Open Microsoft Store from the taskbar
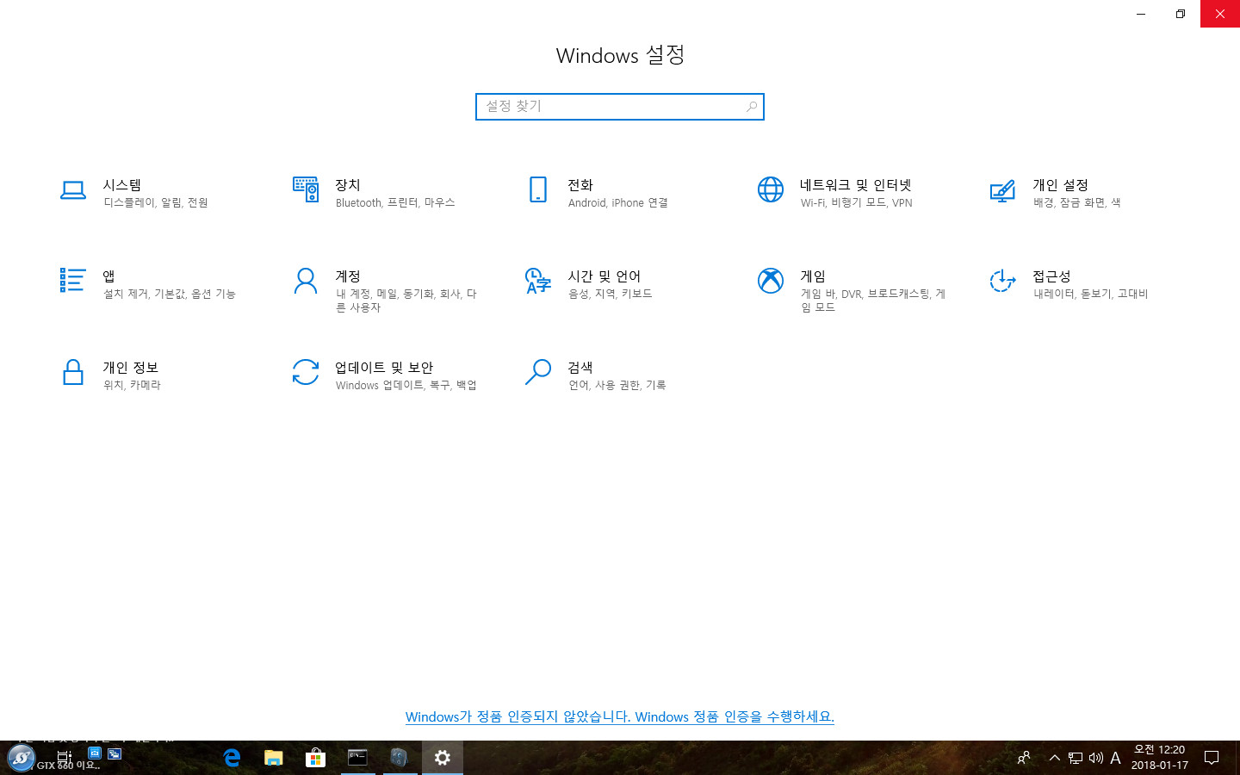 pos(315,758)
